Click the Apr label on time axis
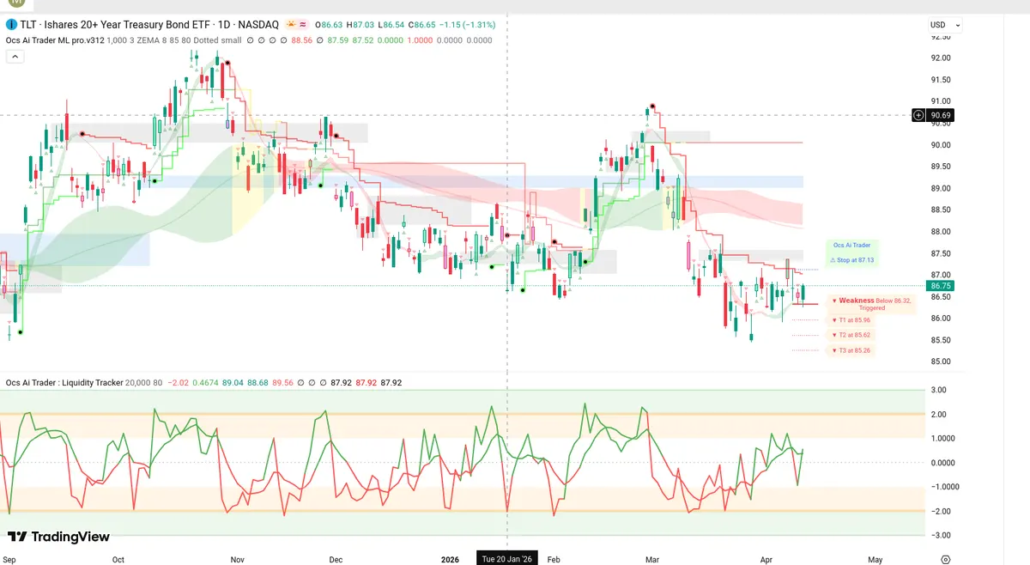Viewport: 1030px width, 565px height. coord(766,559)
